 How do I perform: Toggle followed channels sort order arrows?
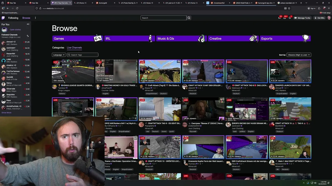tap(28, 36)
